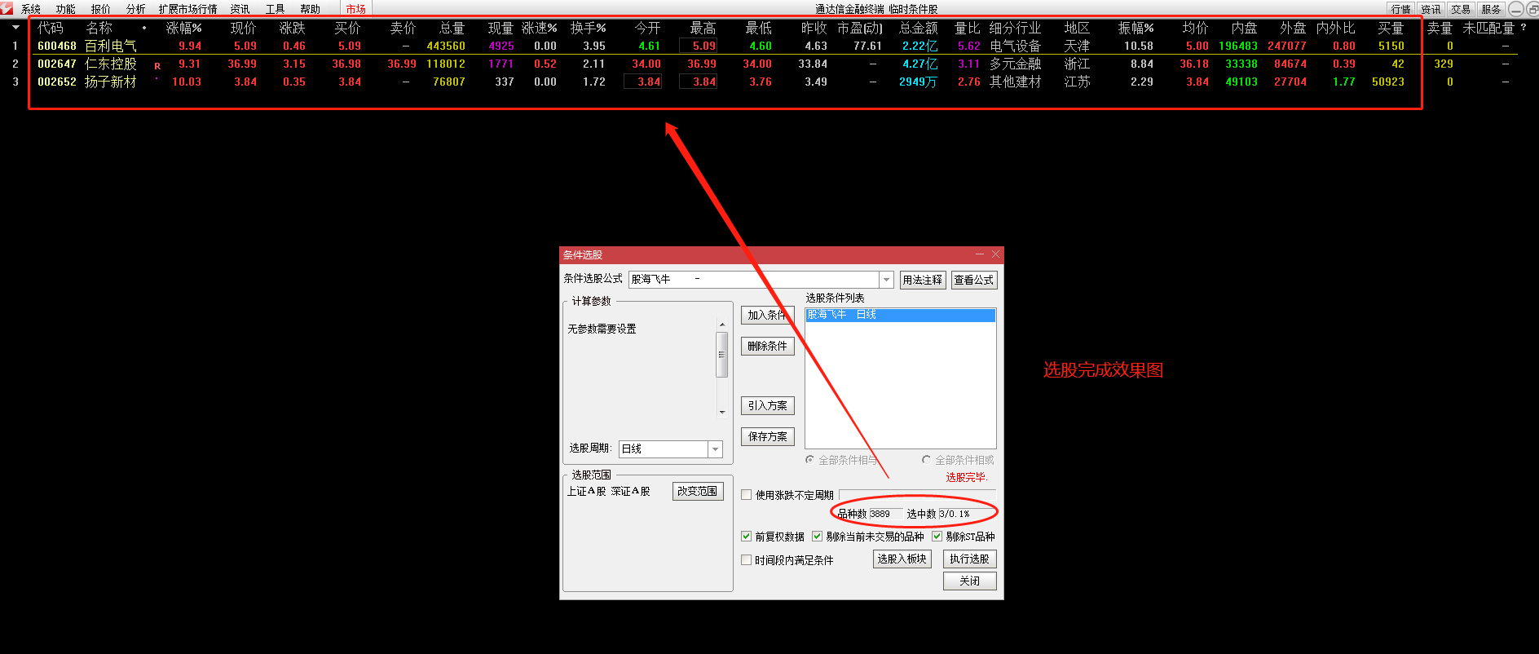Sort by the 细分行业 column header
1539x654 pixels.
1016,28
